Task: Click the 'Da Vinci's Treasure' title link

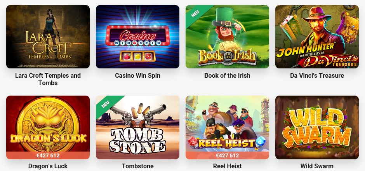Action: pos(317,75)
